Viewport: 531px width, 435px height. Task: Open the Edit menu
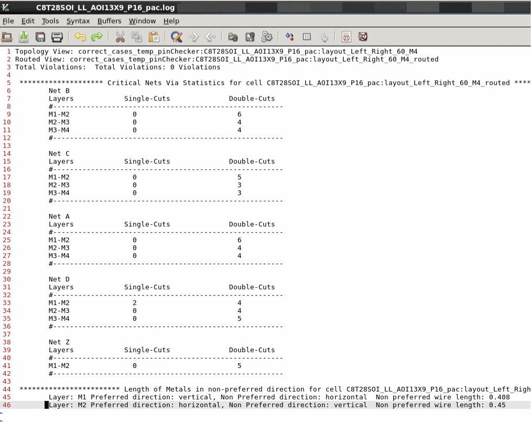tap(28, 21)
